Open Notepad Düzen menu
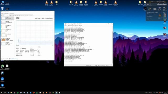This screenshot has width=168, height=94. pyautogui.click(x=69, y=26)
